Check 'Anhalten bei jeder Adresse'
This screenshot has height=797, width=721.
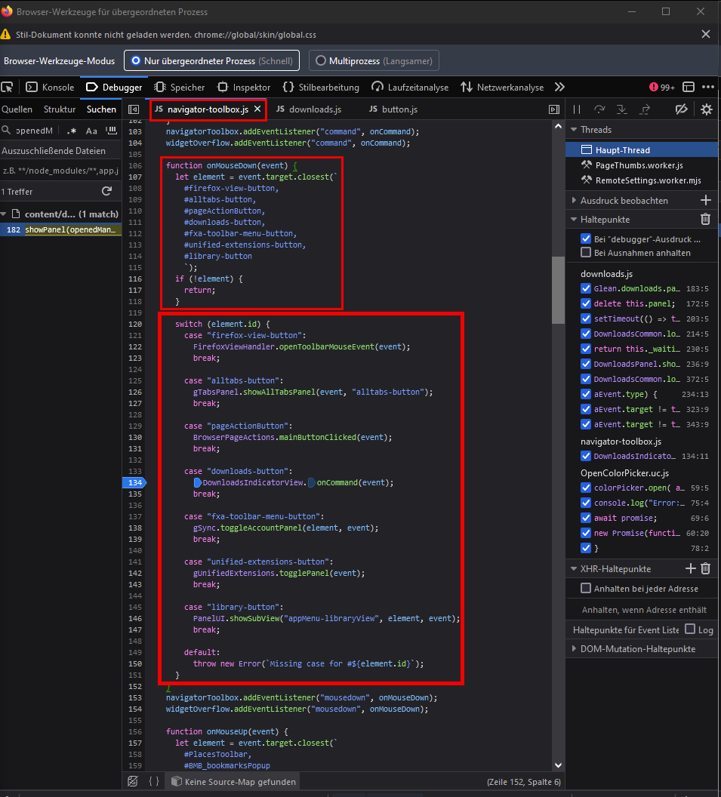[586, 588]
